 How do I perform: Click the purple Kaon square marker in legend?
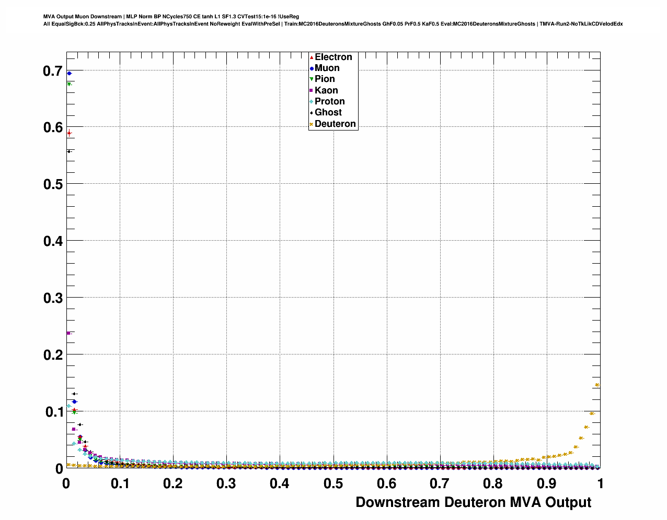coord(312,90)
